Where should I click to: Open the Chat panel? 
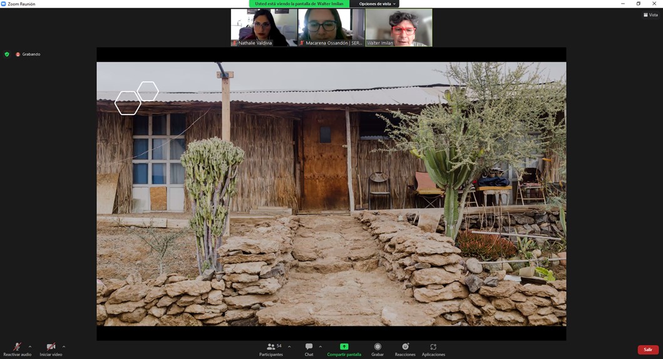[x=309, y=349]
